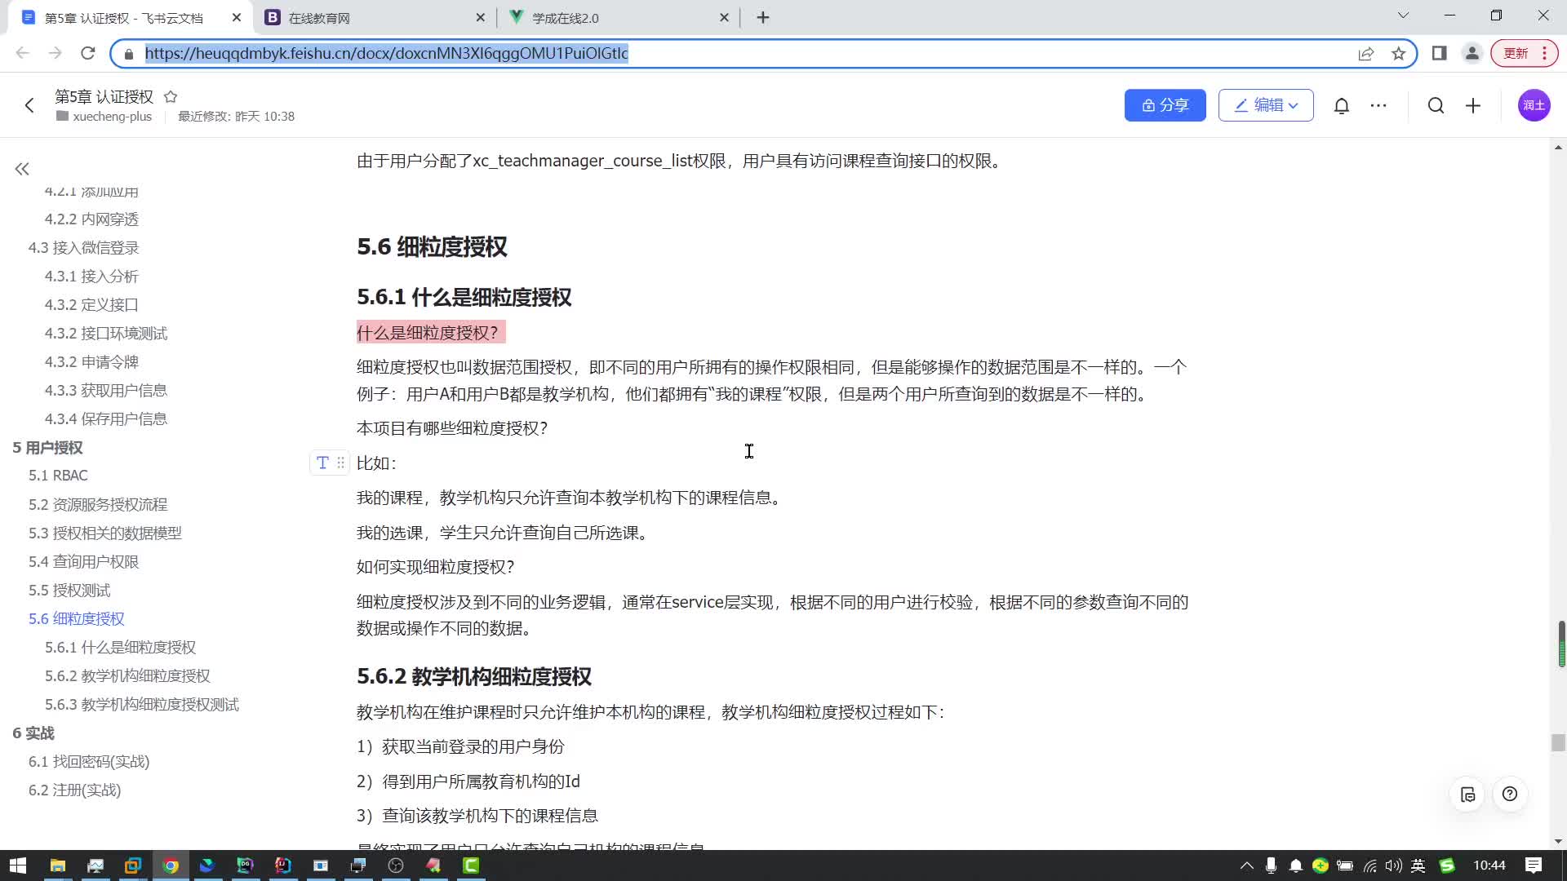Jump to outline item 5.6.3 教学机构细粒度授权测试
The image size is (1567, 881).
pyautogui.click(x=142, y=705)
